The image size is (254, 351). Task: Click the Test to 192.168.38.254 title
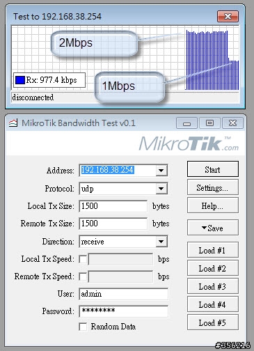pos(57,17)
